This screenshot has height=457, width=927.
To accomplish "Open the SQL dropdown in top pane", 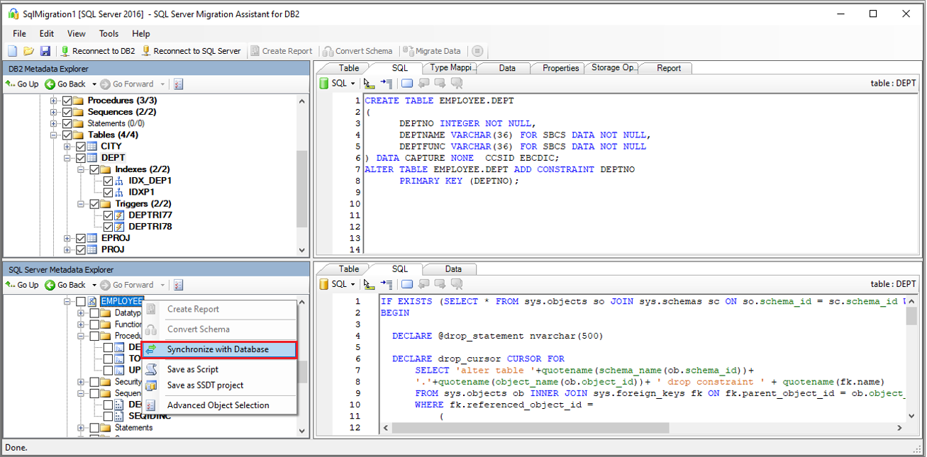I will (x=343, y=84).
